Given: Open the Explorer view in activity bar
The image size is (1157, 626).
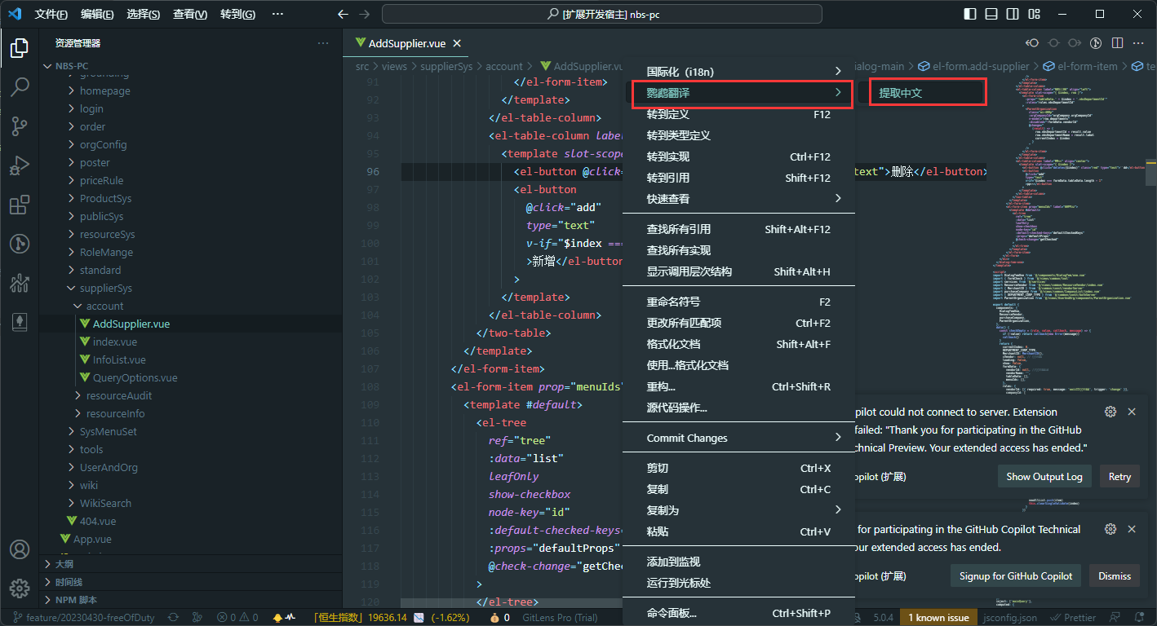Looking at the screenshot, I should pos(20,47).
